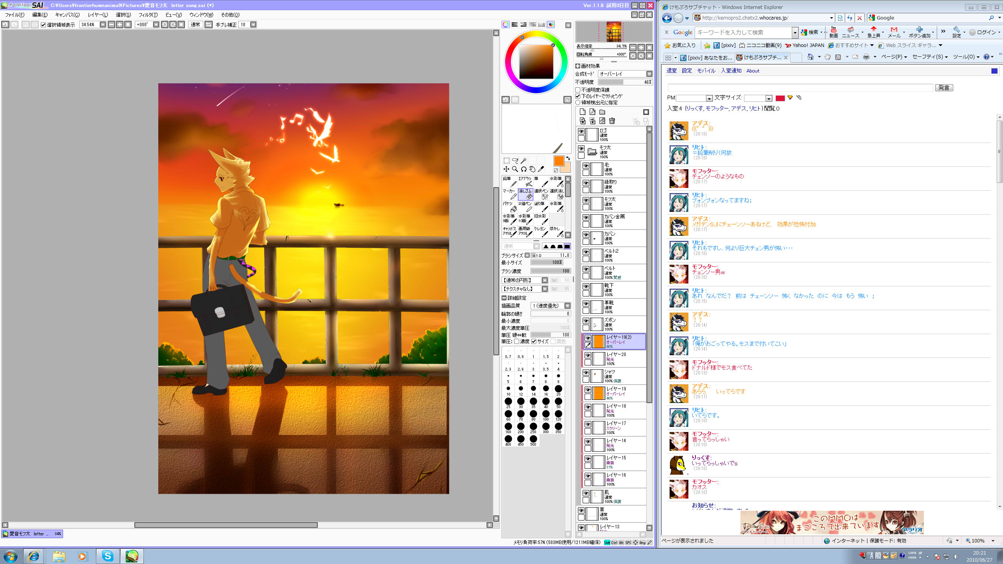1003x564 pixels.
Task: Show the color wheel panel
Action: [x=505, y=25]
